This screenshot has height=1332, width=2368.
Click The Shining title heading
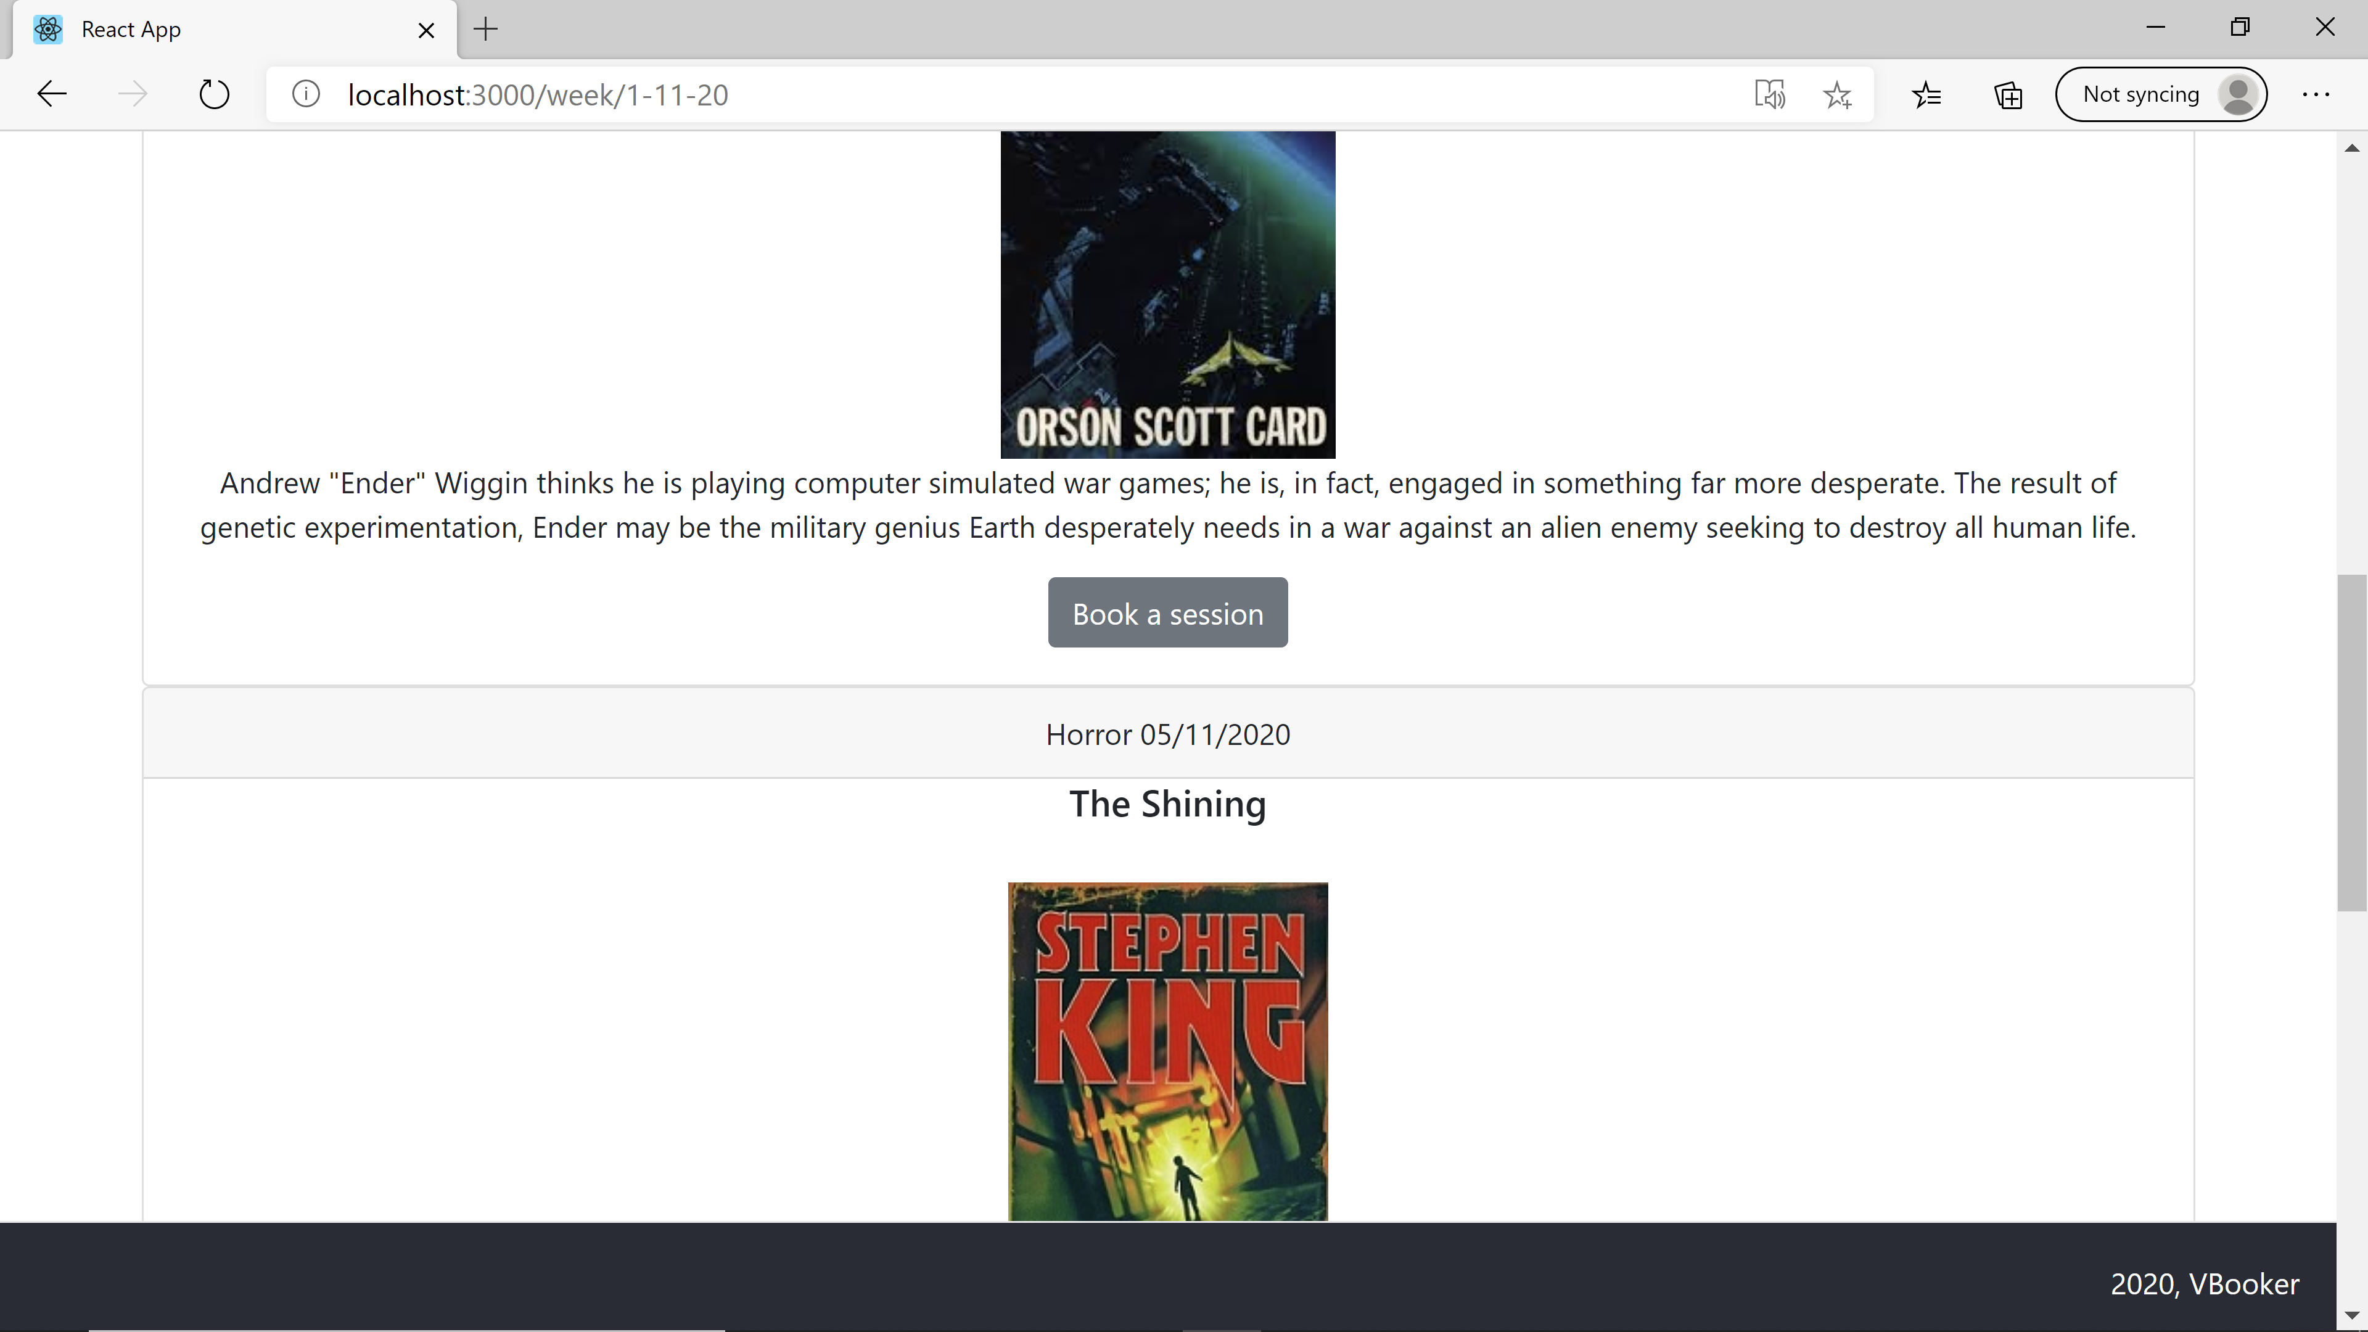[x=1167, y=804]
